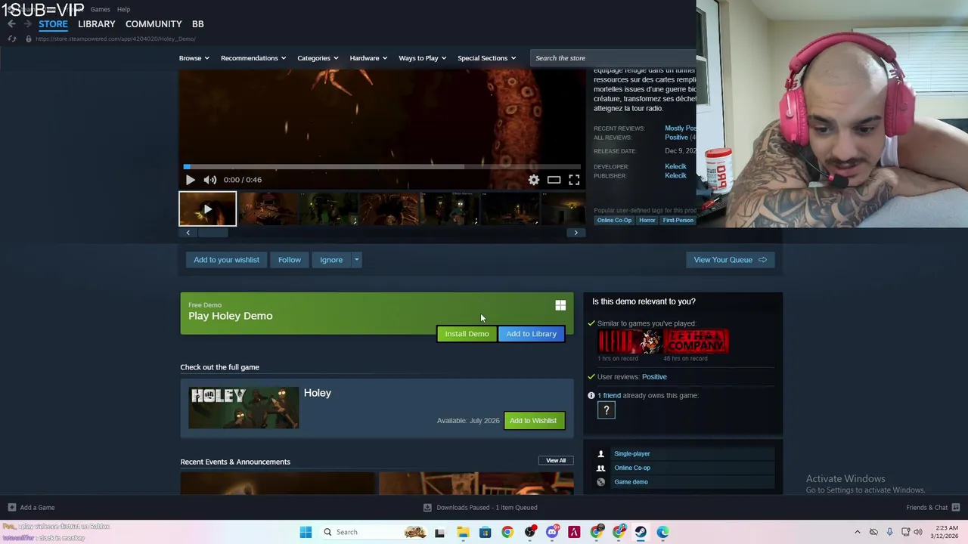Open the Online Co-Op tag
Image resolution: width=968 pixels, height=544 pixels.
click(x=614, y=220)
